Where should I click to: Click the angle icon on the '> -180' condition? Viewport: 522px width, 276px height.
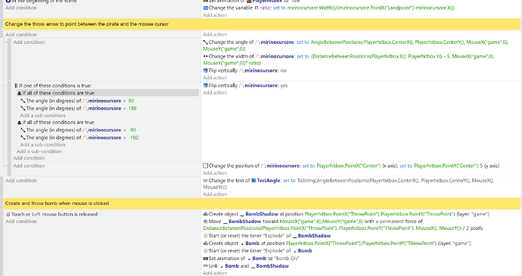[x=23, y=138]
